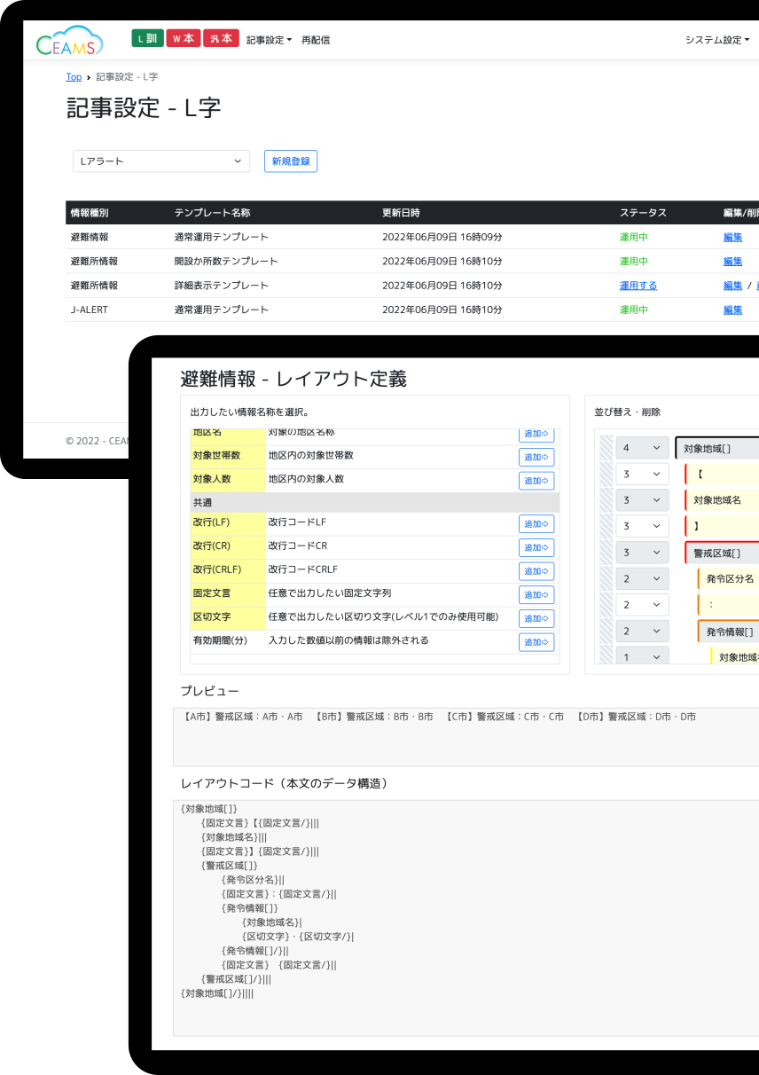Image resolution: width=759 pixels, height=1075 pixels.
Task: Click the CEAMS cloud logo
Action: coord(69,41)
